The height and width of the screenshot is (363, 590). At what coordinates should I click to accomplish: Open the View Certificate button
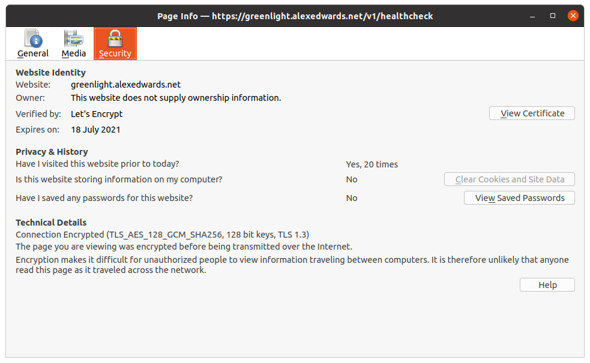pyautogui.click(x=532, y=113)
